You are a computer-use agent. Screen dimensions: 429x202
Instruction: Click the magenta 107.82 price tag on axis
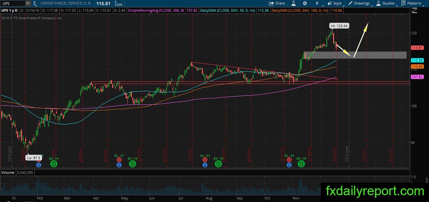pyautogui.click(x=417, y=77)
